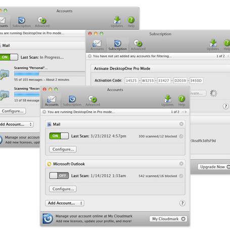
Task: Check for Updates in front Accounts window
Action: tap(167, 101)
